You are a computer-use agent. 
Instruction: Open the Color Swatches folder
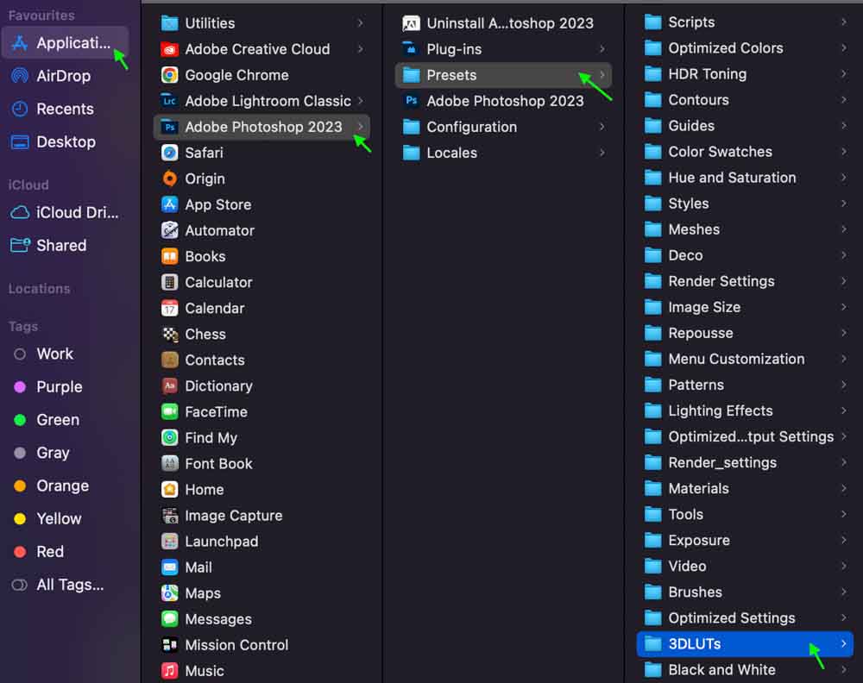720,152
